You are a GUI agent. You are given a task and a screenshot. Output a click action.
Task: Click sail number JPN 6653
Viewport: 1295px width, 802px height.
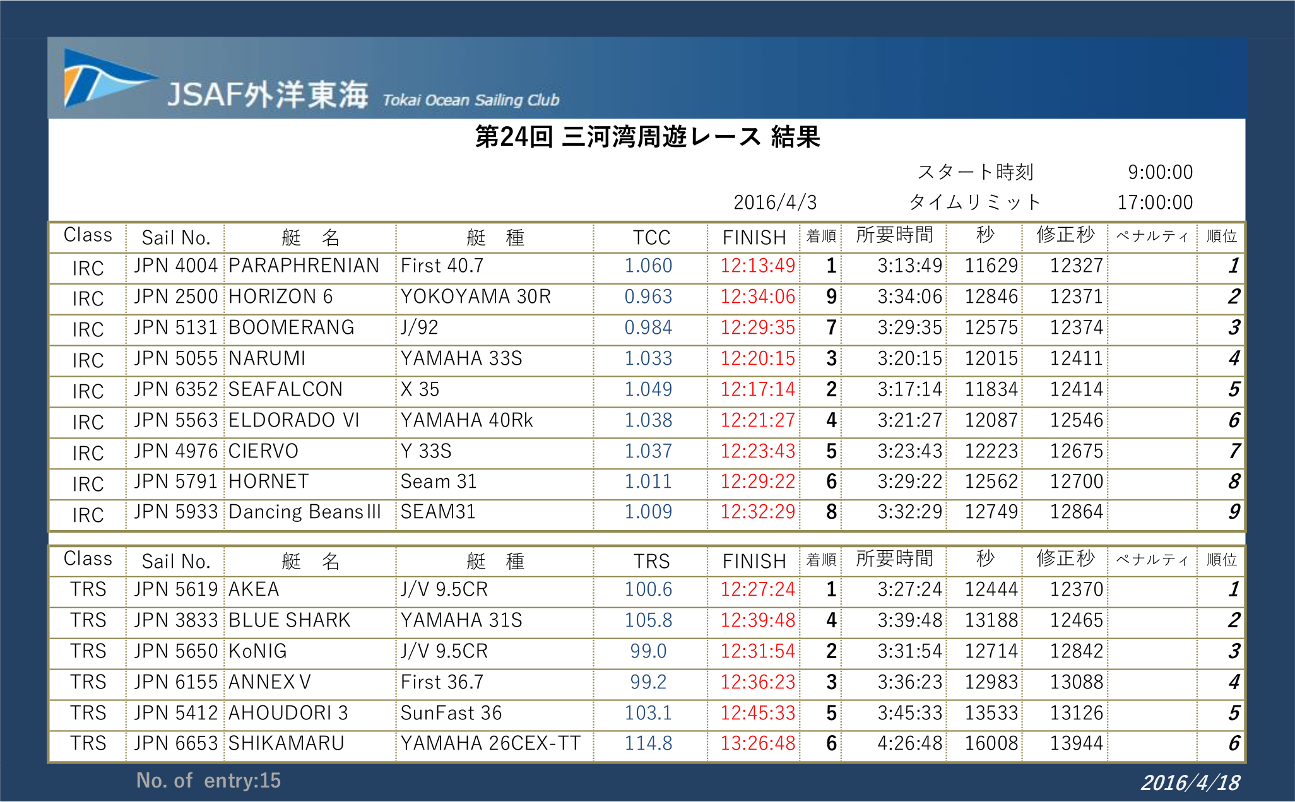(175, 743)
